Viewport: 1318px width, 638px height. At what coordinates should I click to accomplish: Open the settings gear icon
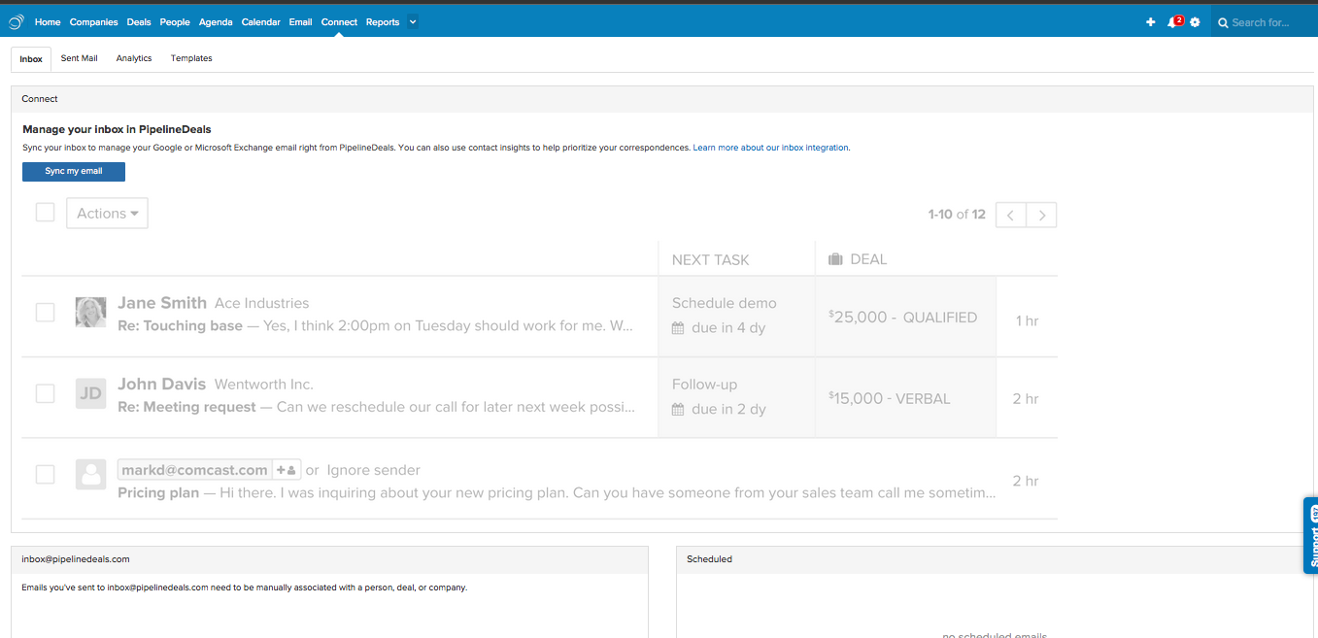coord(1195,22)
